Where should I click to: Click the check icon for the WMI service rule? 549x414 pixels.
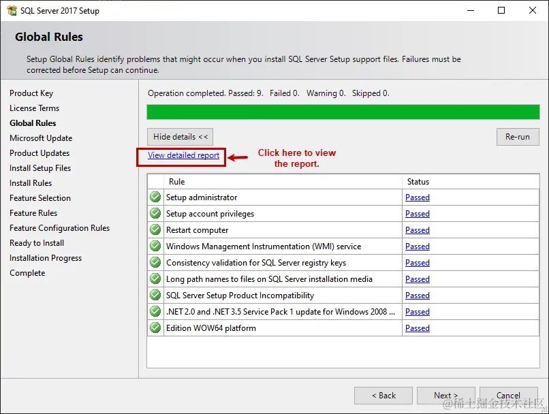click(155, 246)
